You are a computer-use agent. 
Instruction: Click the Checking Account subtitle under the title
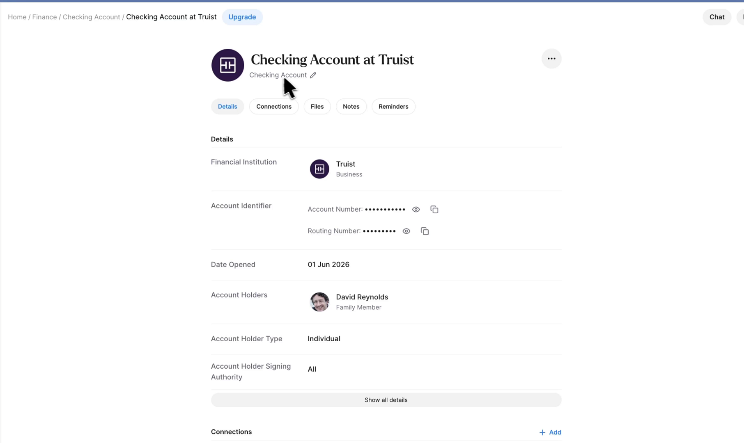pyautogui.click(x=278, y=75)
